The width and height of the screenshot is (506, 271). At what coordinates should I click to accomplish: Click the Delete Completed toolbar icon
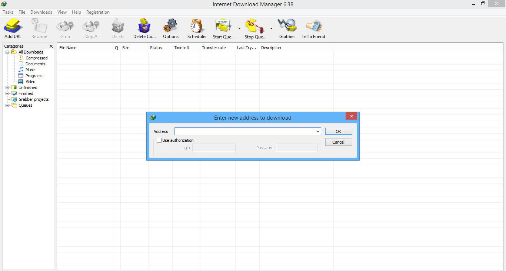144,26
